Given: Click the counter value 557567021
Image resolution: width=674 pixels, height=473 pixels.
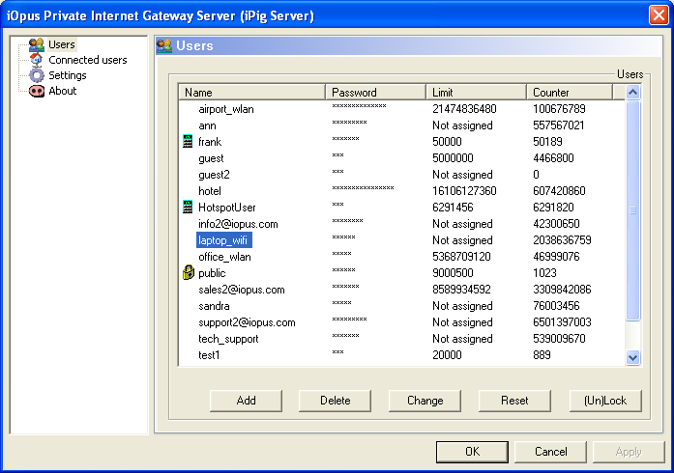Looking at the screenshot, I should (559, 125).
